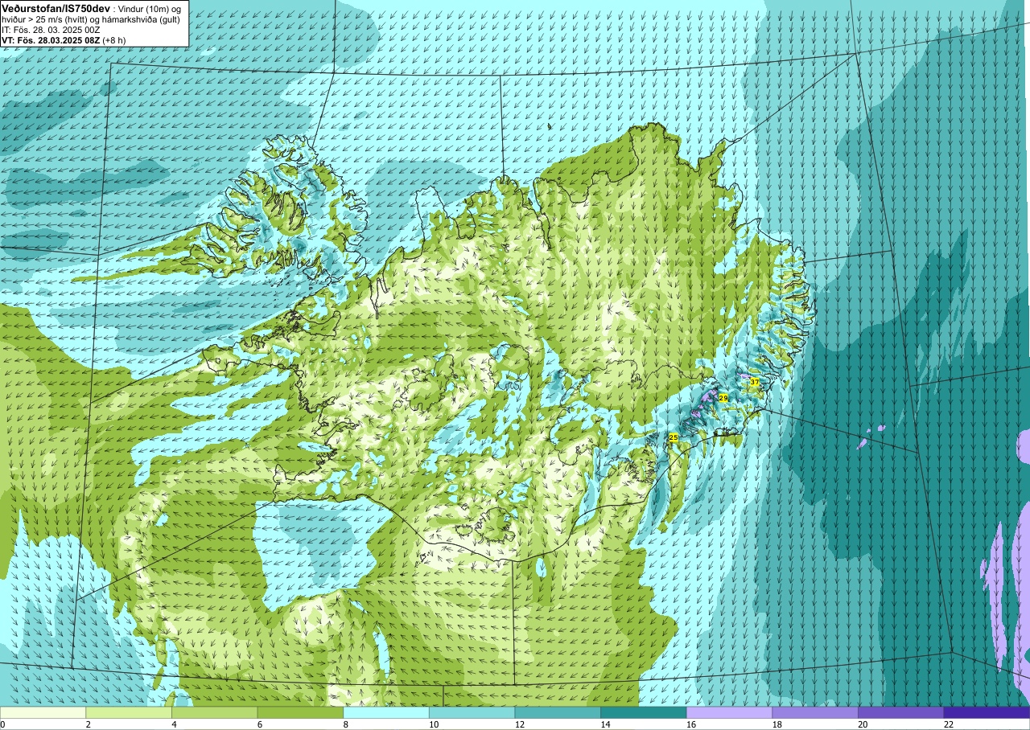Select the 18–20 m/s purple legend swatch

[x=815, y=712]
